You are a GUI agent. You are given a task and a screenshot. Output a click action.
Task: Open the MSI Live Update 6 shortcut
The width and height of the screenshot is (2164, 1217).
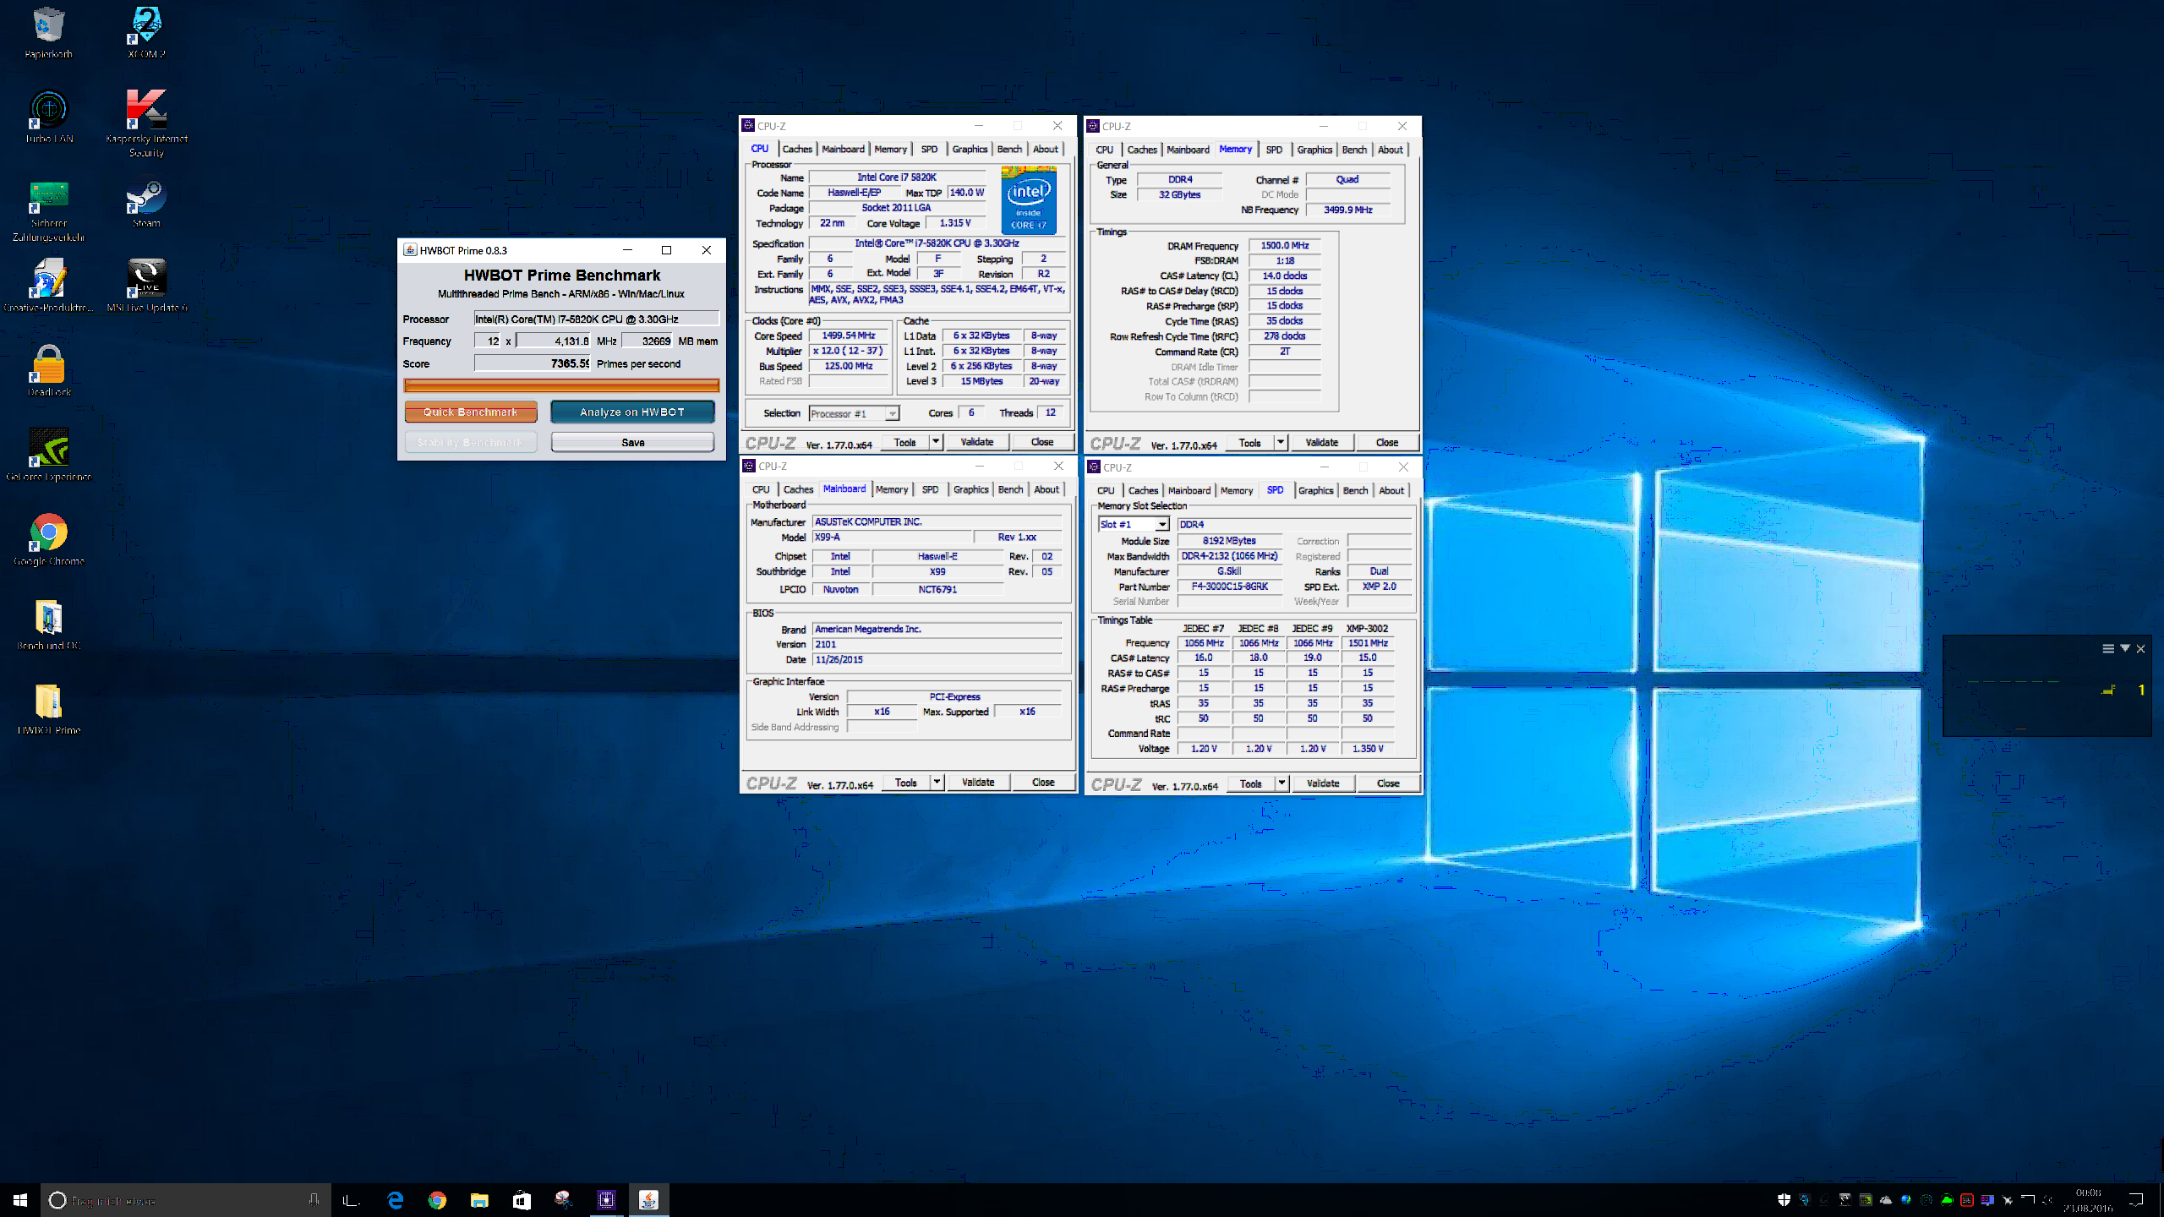tap(146, 286)
